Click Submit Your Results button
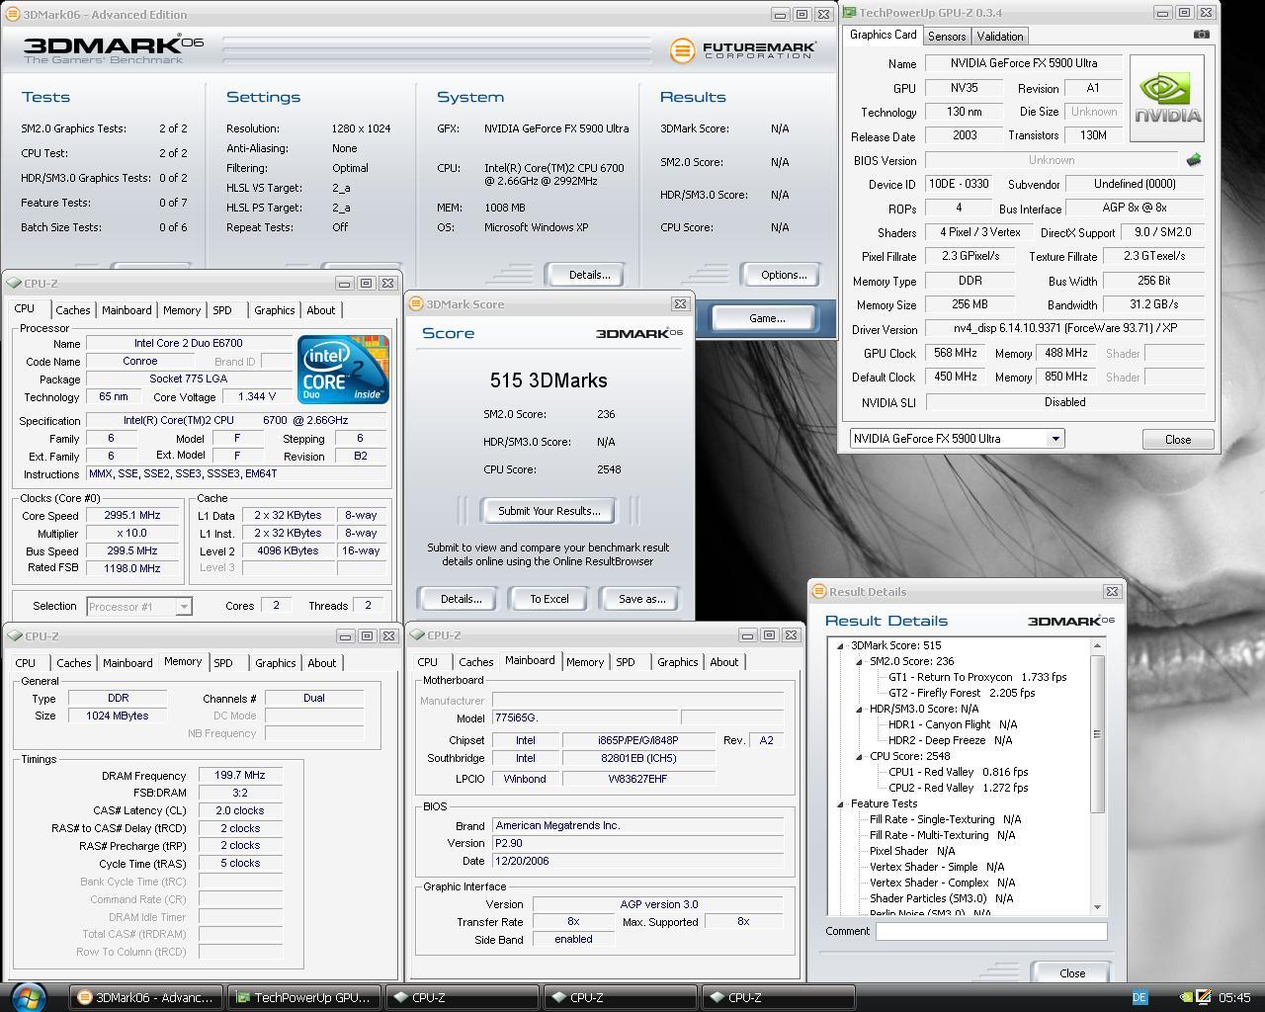This screenshot has height=1012, width=1265. (548, 511)
